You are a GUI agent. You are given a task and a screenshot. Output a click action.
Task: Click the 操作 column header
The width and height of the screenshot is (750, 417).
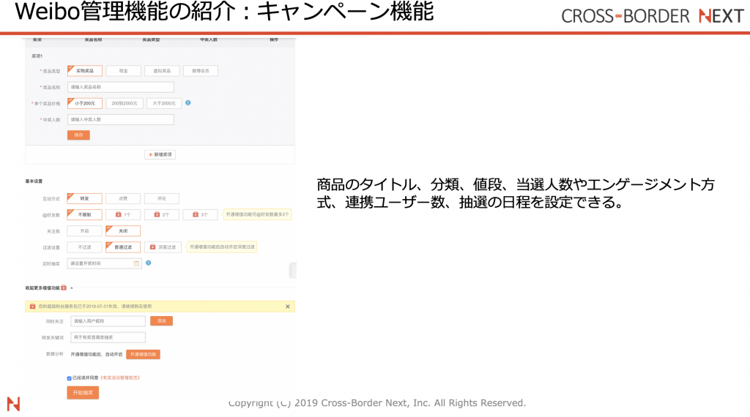click(274, 40)
